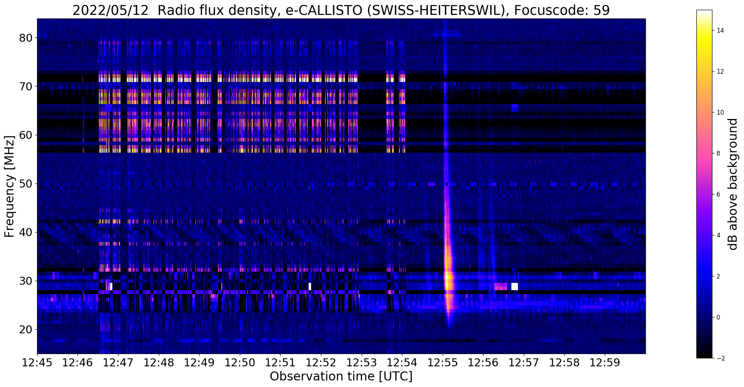Viewport: 744px width, 387px height.
Task: Click the 12:51 time tick label
Action: [280, 363]
